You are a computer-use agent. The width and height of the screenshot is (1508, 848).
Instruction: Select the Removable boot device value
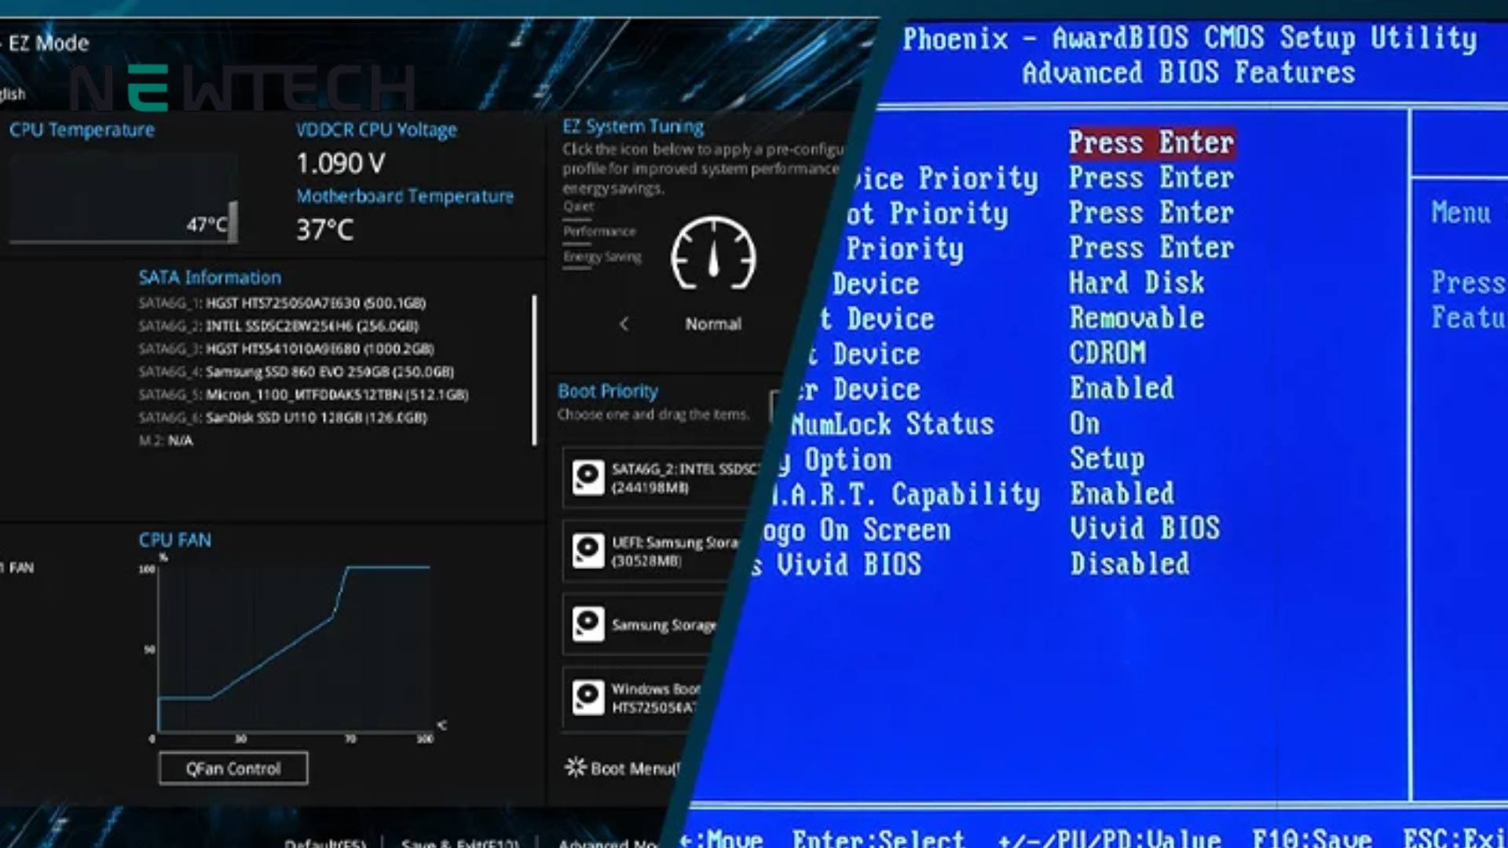click(x=1136, y=319)
